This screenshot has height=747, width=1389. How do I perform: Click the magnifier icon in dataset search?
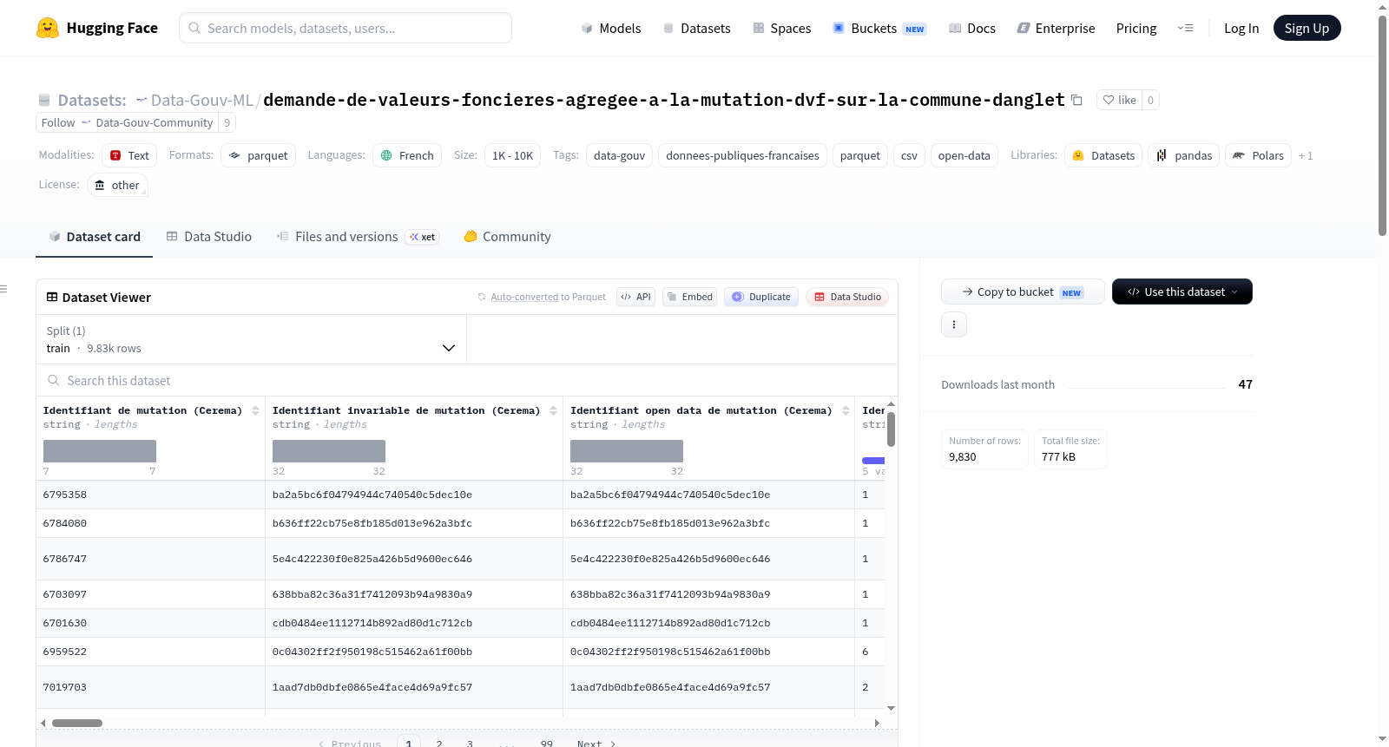click(x=54, y=380)
